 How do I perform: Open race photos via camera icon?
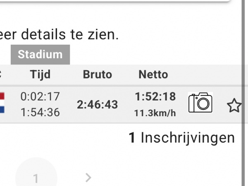[200, 103]
